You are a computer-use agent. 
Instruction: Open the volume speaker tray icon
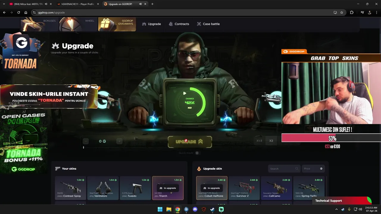[x=361, y=209]
